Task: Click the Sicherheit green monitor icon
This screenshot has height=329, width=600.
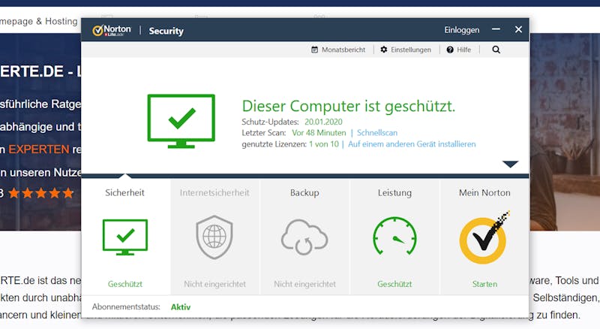Action: [125, 237]
